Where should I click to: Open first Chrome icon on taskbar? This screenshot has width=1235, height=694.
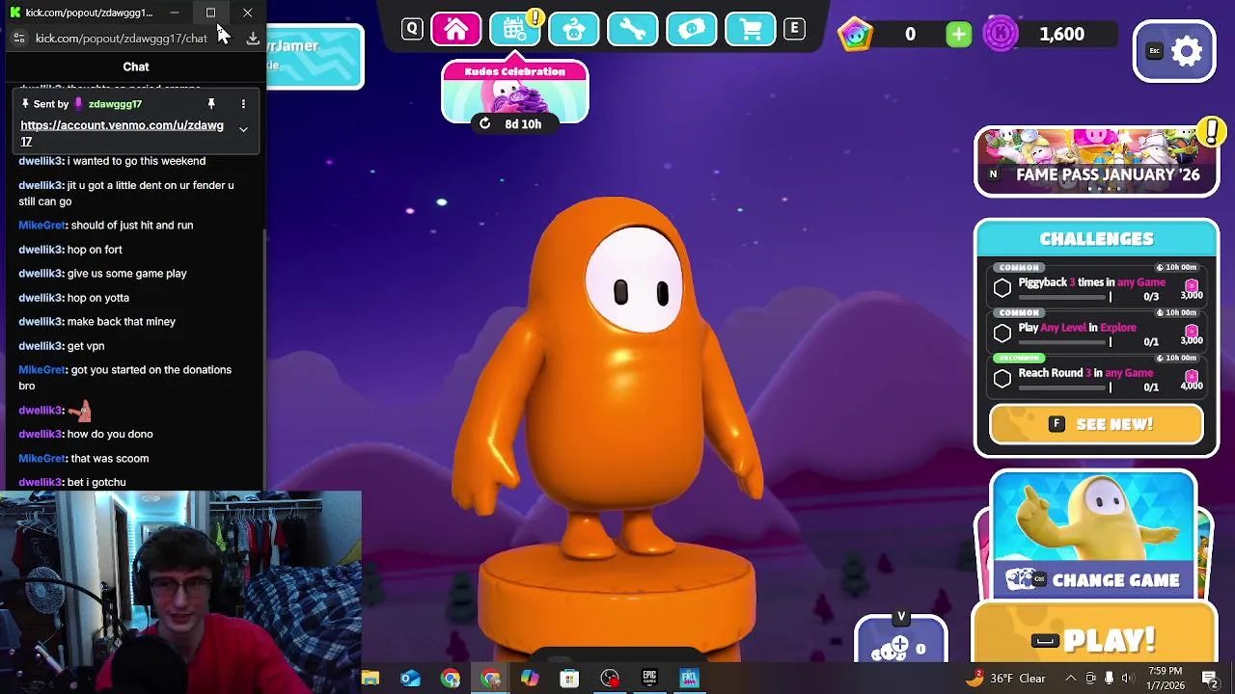451,679
